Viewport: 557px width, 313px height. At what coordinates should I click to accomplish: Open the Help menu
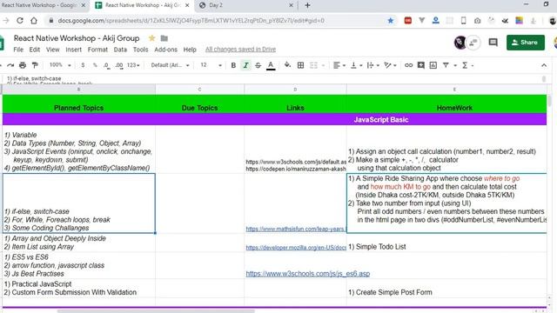tap(190, 50)
